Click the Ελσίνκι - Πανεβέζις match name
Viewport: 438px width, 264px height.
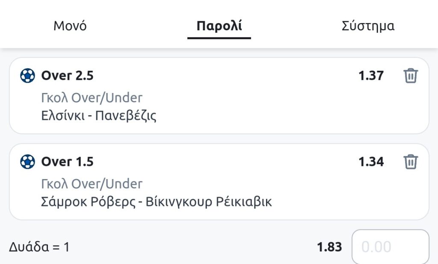point(99,116)
